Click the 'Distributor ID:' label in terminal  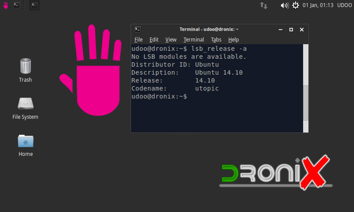coord(161,64)
